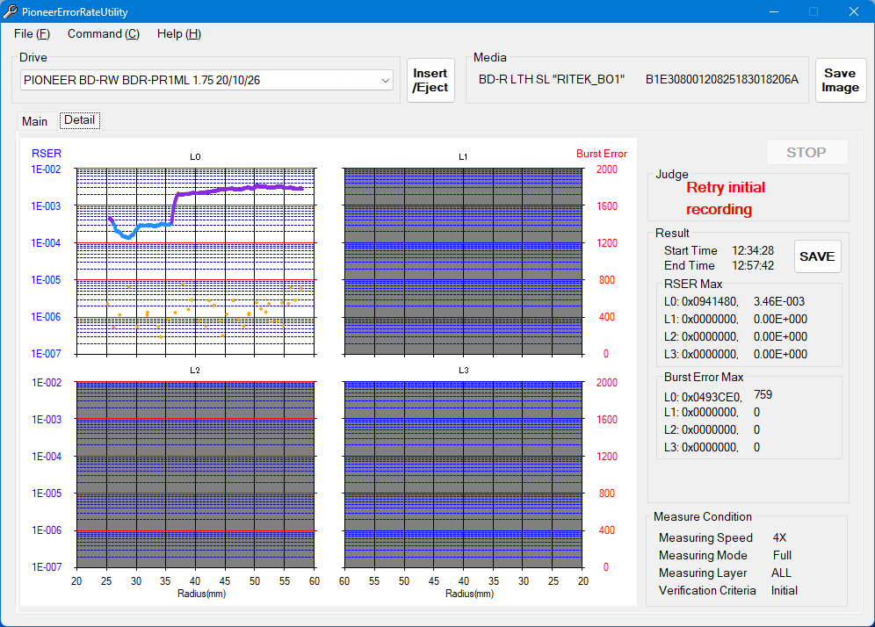
Task: Click the Save Image button
Action: [840, 80]
